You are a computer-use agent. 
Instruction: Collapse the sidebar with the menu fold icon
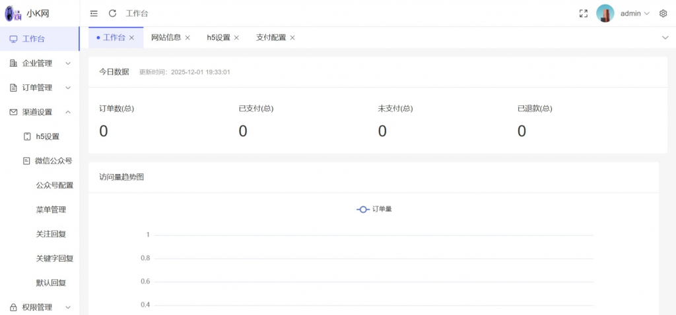click(x=94, y=13)
